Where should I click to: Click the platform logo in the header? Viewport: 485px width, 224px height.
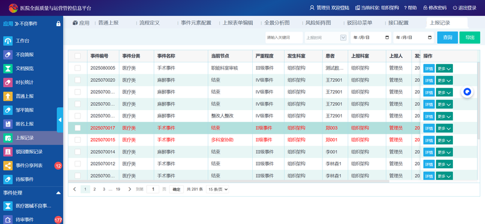pyautogui.click(x=13, y=8)
